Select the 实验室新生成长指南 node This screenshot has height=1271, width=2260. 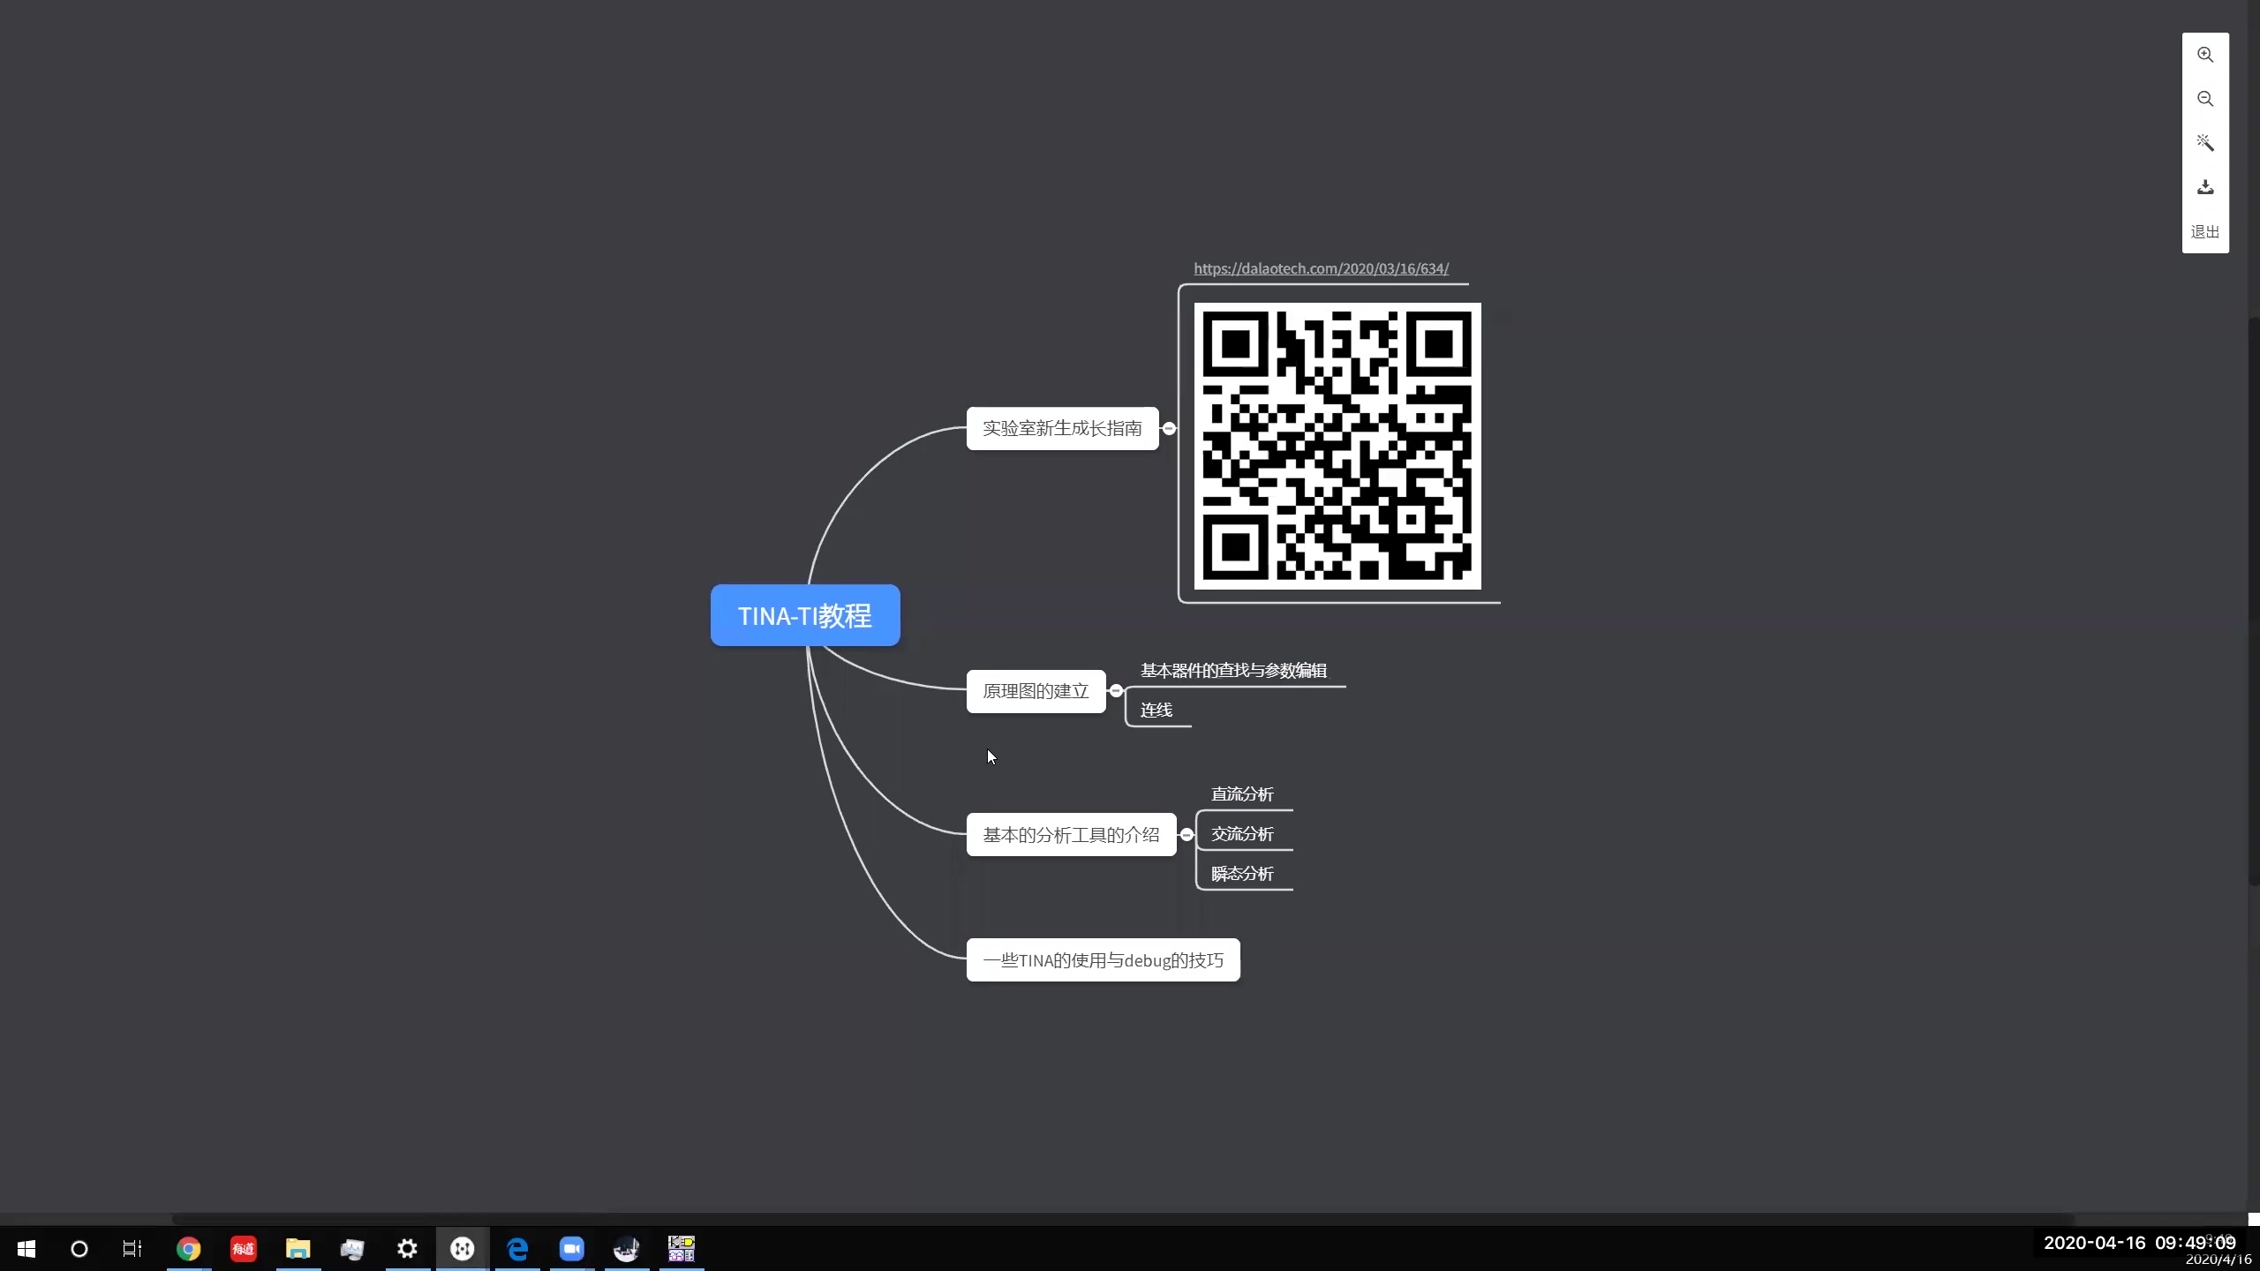(1062, 428)
